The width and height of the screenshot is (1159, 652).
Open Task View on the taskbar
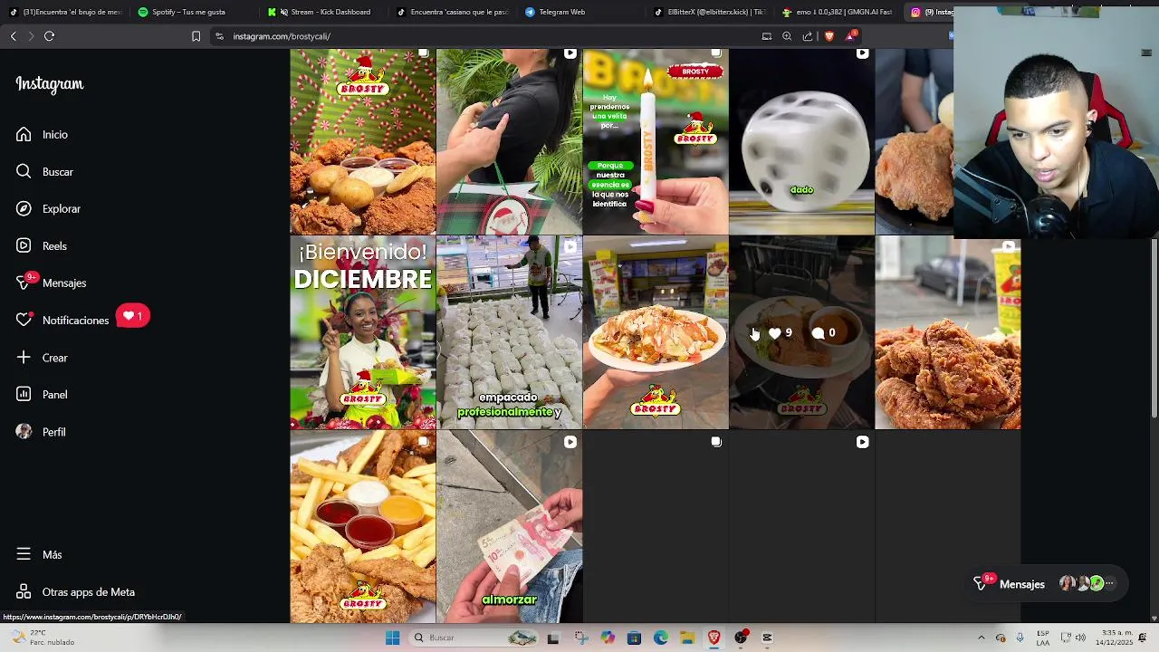553,638
